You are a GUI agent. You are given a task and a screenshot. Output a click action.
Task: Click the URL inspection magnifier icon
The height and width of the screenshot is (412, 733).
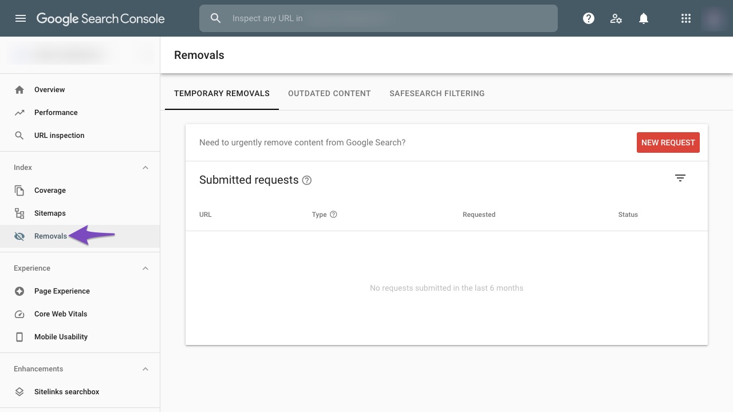coord(19,136)
